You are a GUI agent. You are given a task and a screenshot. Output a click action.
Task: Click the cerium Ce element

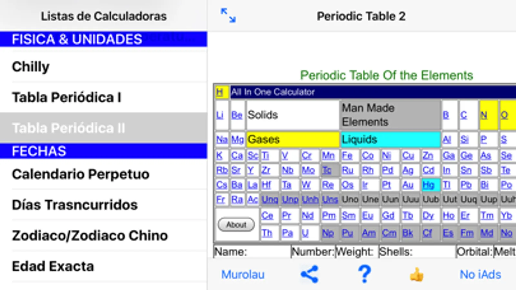point(267,216)
